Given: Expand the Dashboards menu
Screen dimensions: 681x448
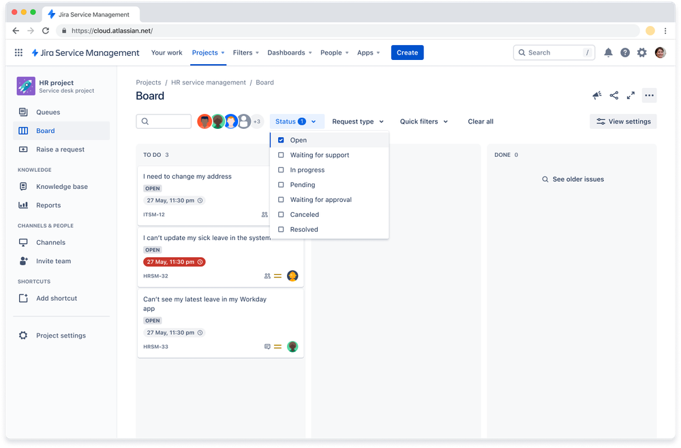Looking at the screenshot, I should click(x=290, y=53).
